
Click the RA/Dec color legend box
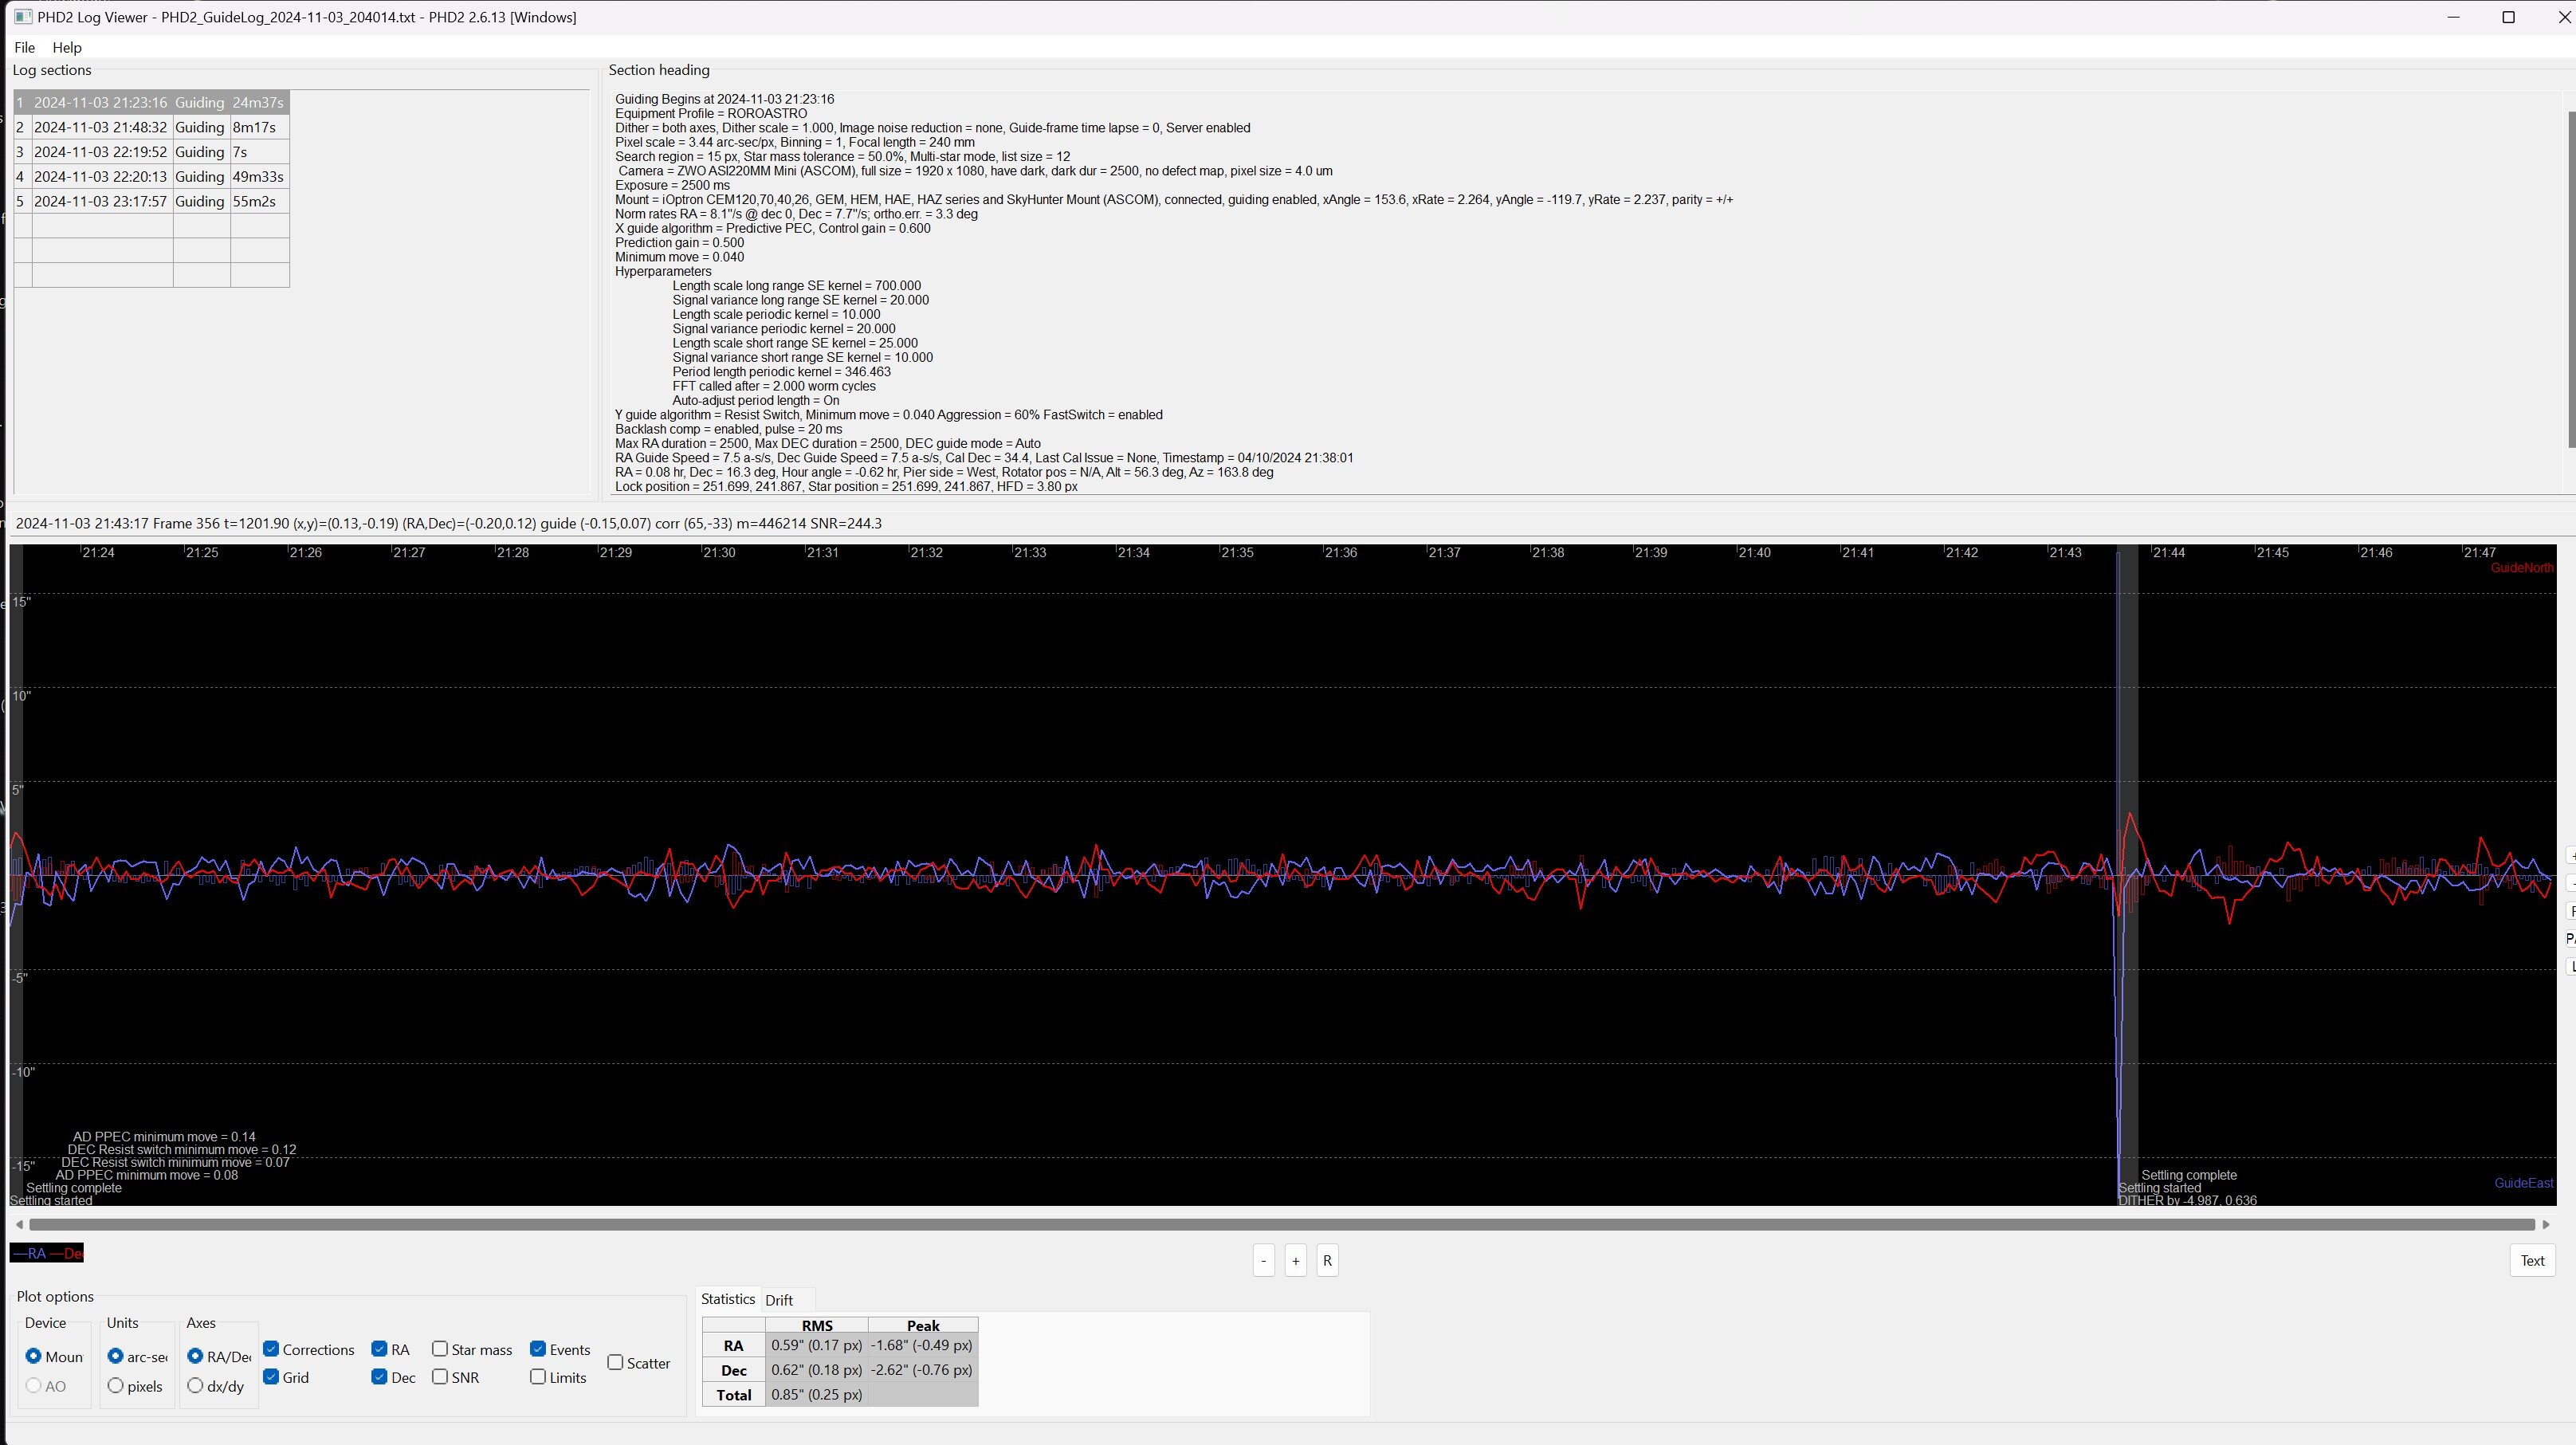[x=46, y=1253]
